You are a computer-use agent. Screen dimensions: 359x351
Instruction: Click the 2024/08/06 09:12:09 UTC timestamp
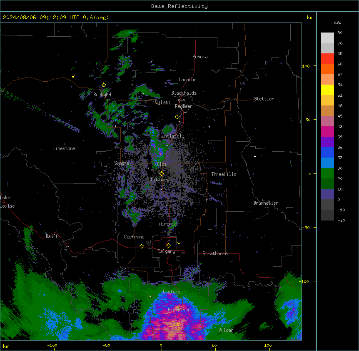(41, 18)
